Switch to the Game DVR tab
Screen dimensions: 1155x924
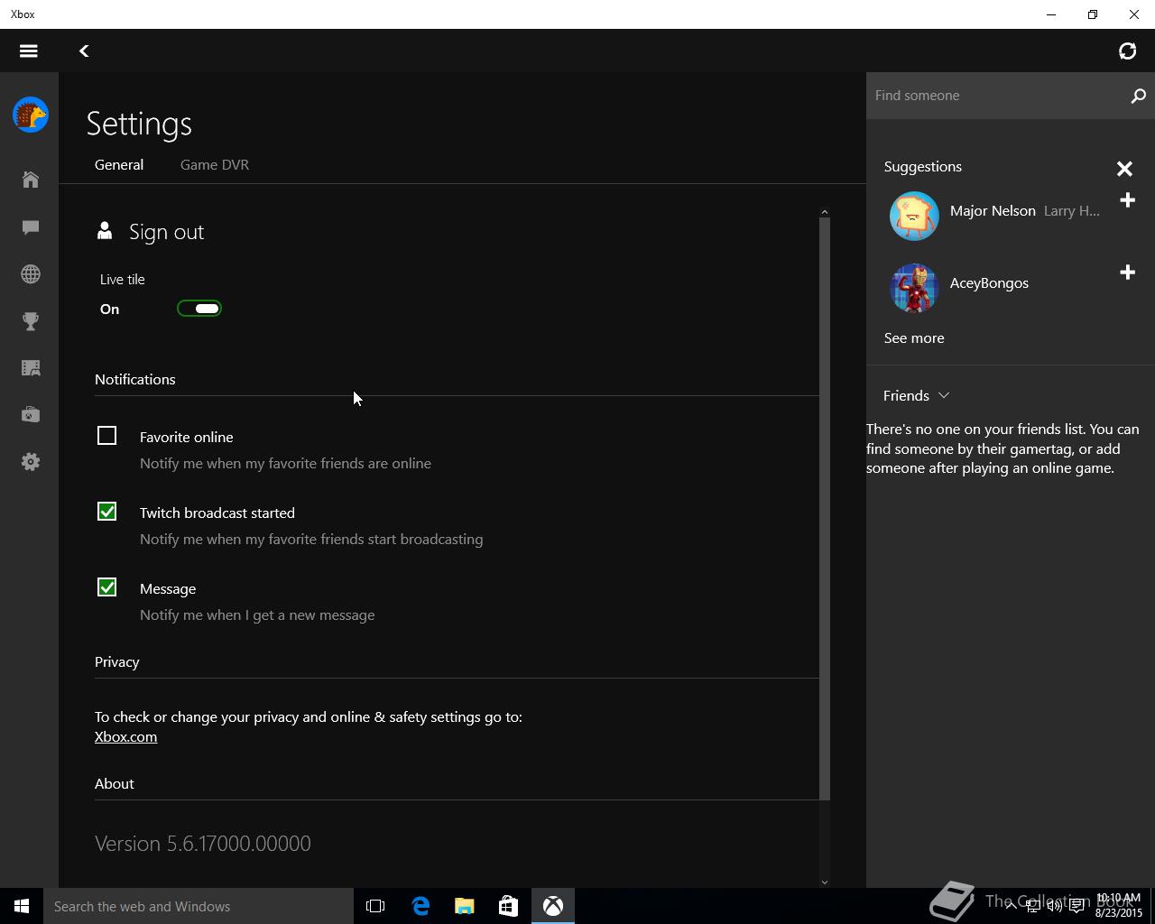tap(215, 165)
